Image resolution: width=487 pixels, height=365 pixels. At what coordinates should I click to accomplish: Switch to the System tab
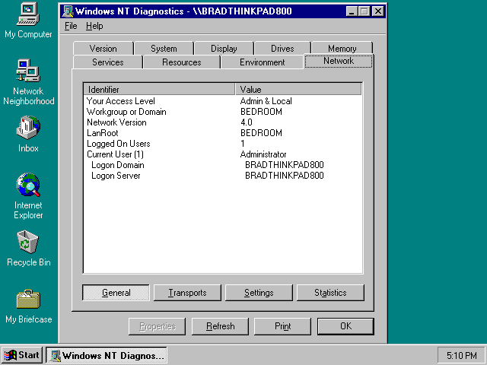164,49
